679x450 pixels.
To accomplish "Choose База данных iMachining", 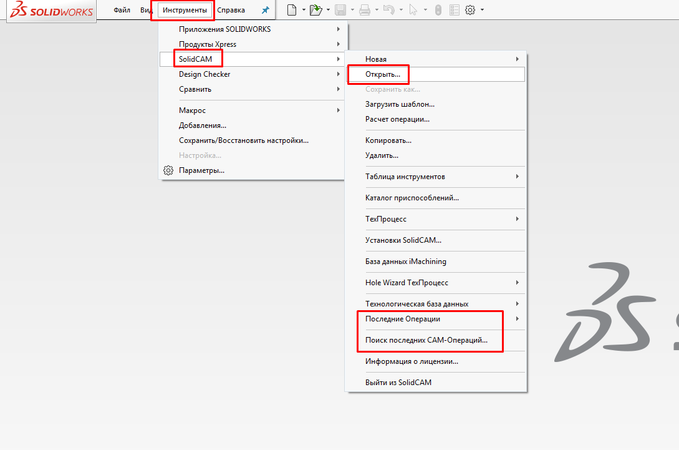I will [436, 262].
